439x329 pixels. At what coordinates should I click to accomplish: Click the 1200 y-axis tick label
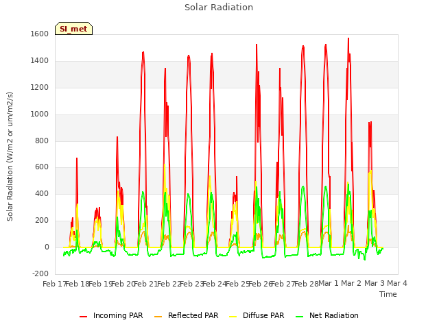(40, 88)
